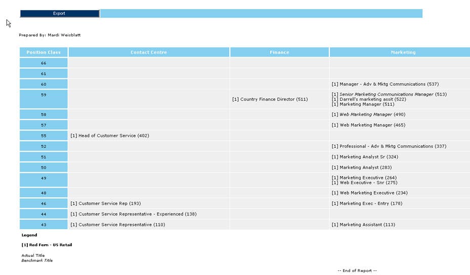Click position class 61 row label

[44, 74]
